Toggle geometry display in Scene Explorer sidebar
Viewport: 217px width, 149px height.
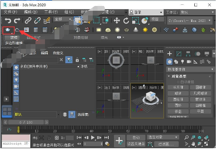point(16,68)
